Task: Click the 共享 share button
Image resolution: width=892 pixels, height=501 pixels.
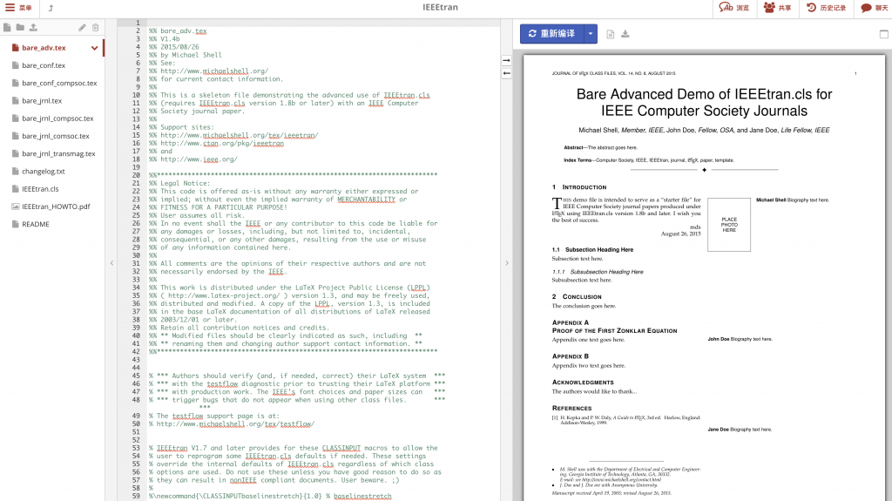Action: (777, 8)
